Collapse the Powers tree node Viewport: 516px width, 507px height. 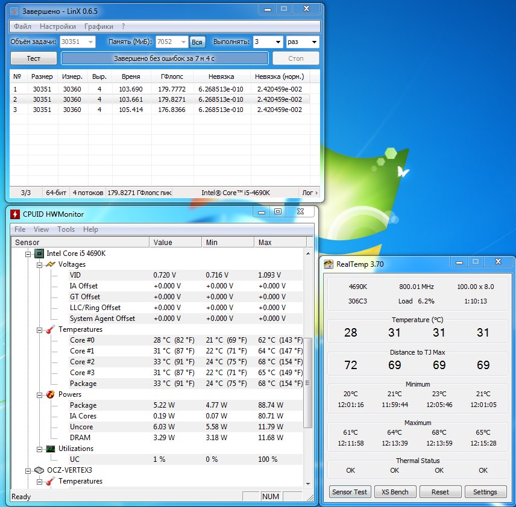(x=39, y=395)
